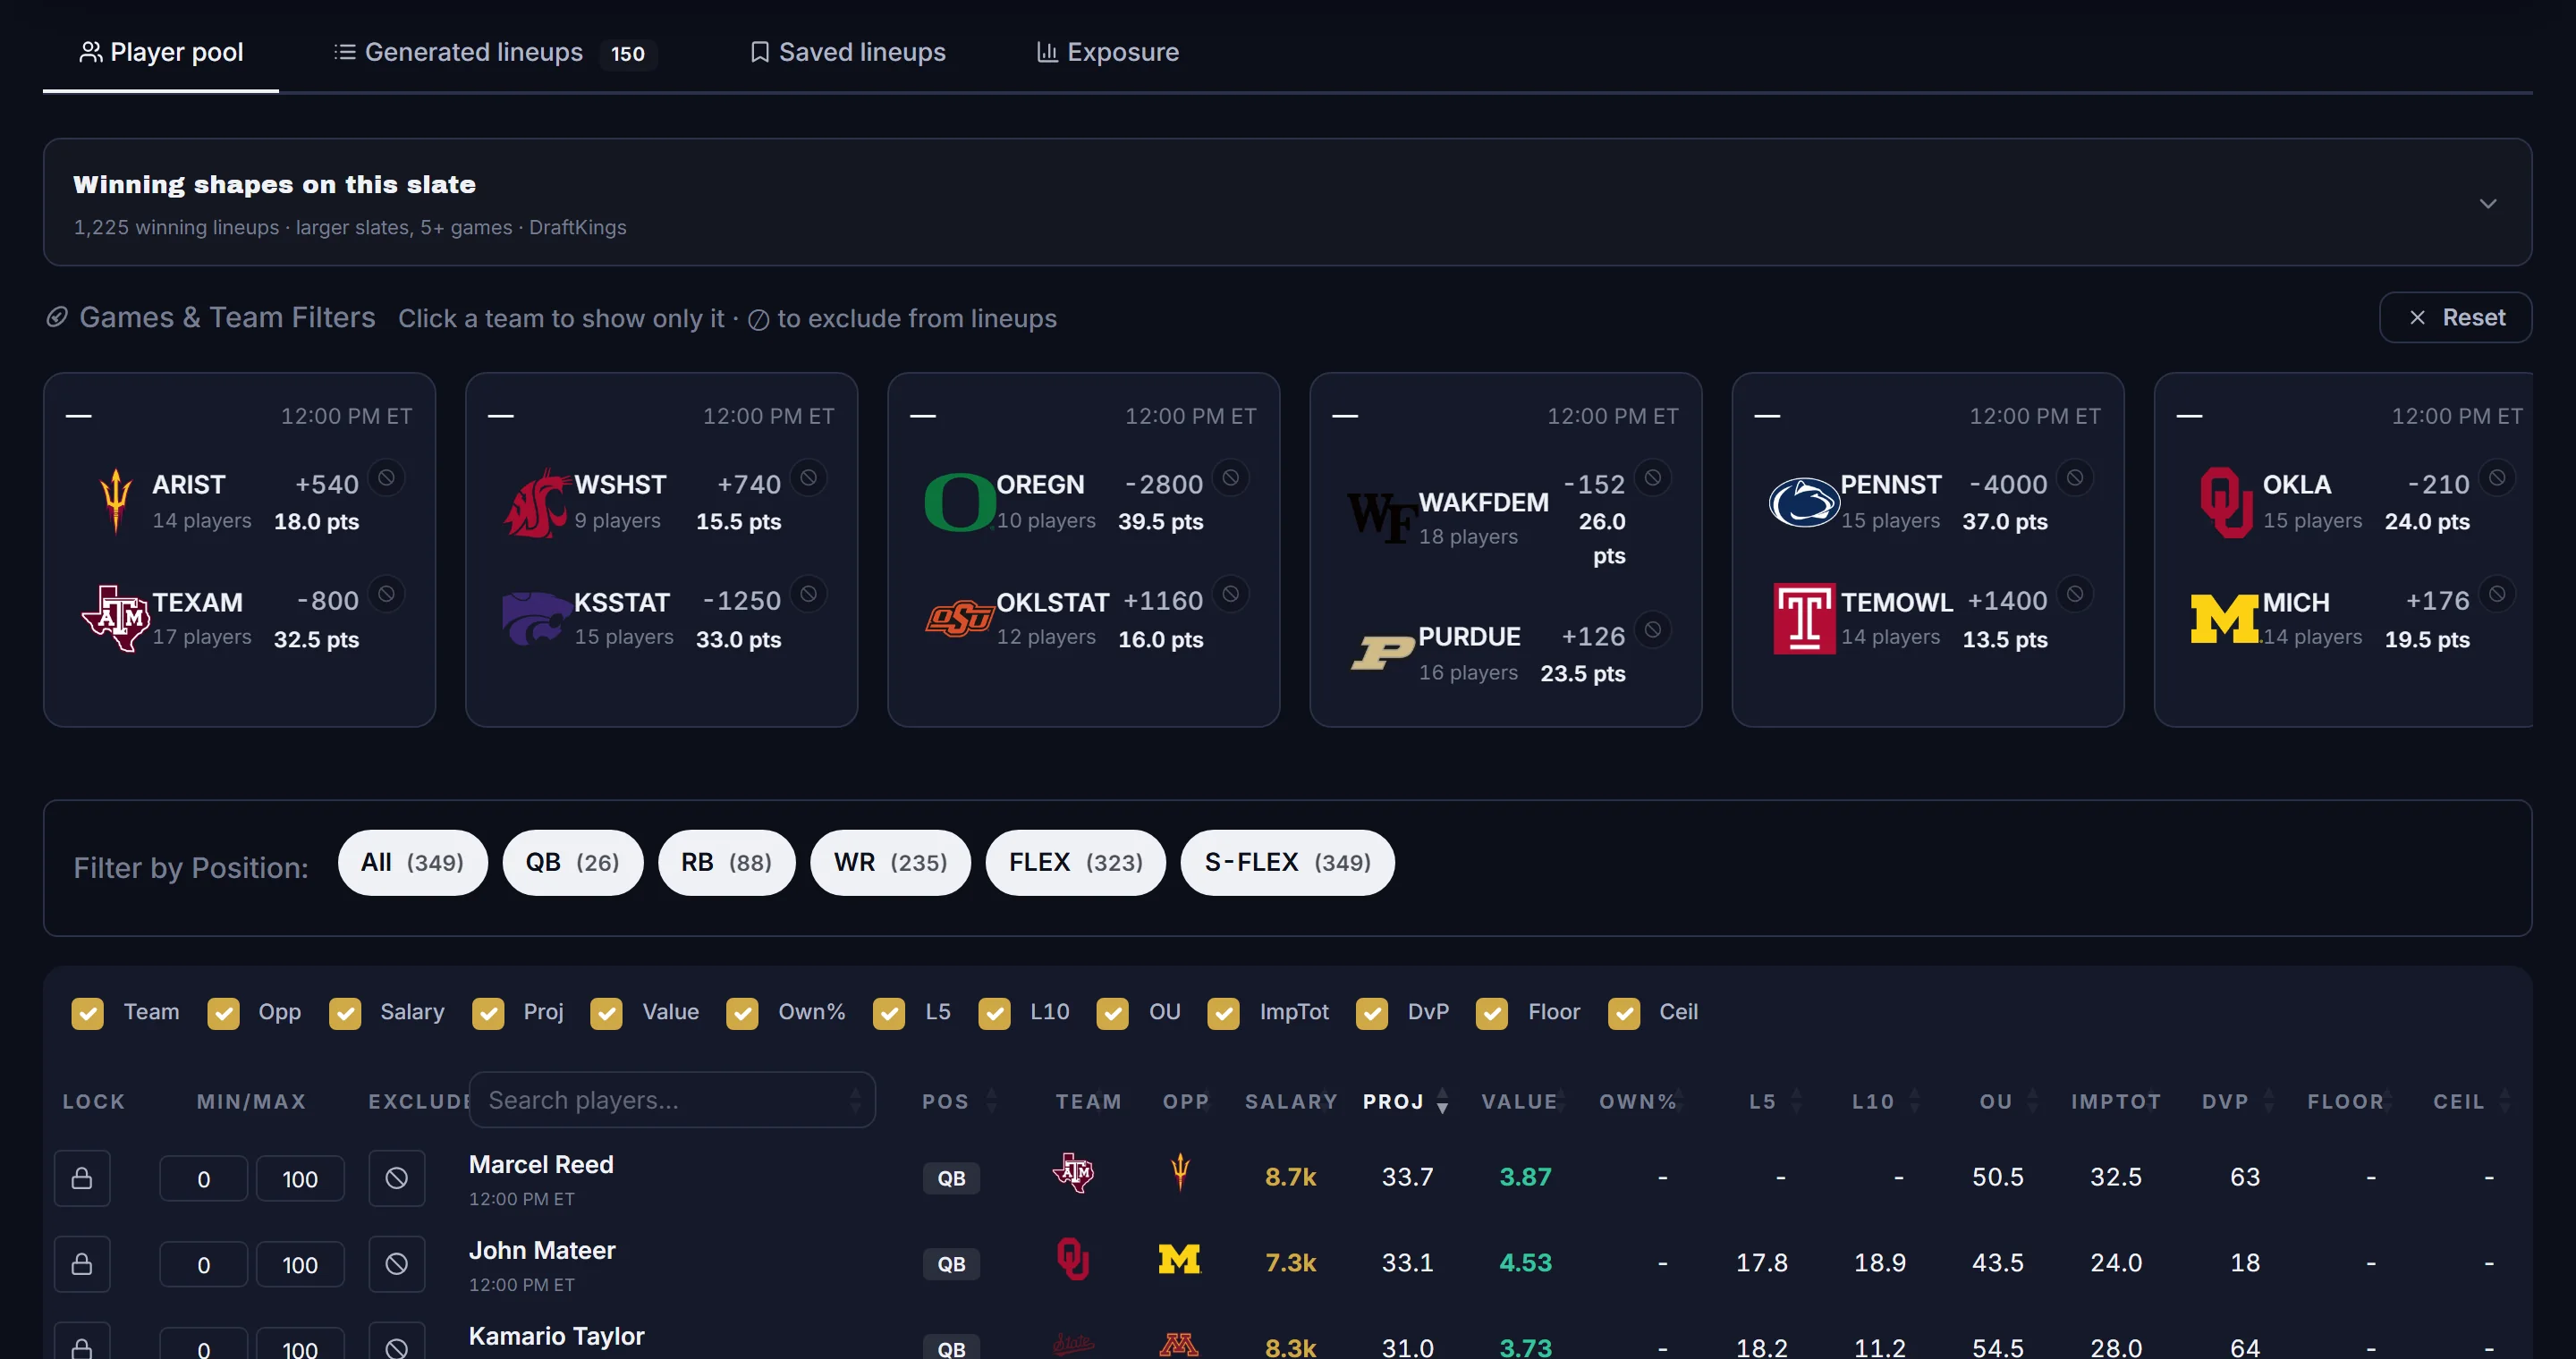The image size is (2576, 1359).
Task: Filter by Temple Owls team logo
Action: coord(1804,619)
